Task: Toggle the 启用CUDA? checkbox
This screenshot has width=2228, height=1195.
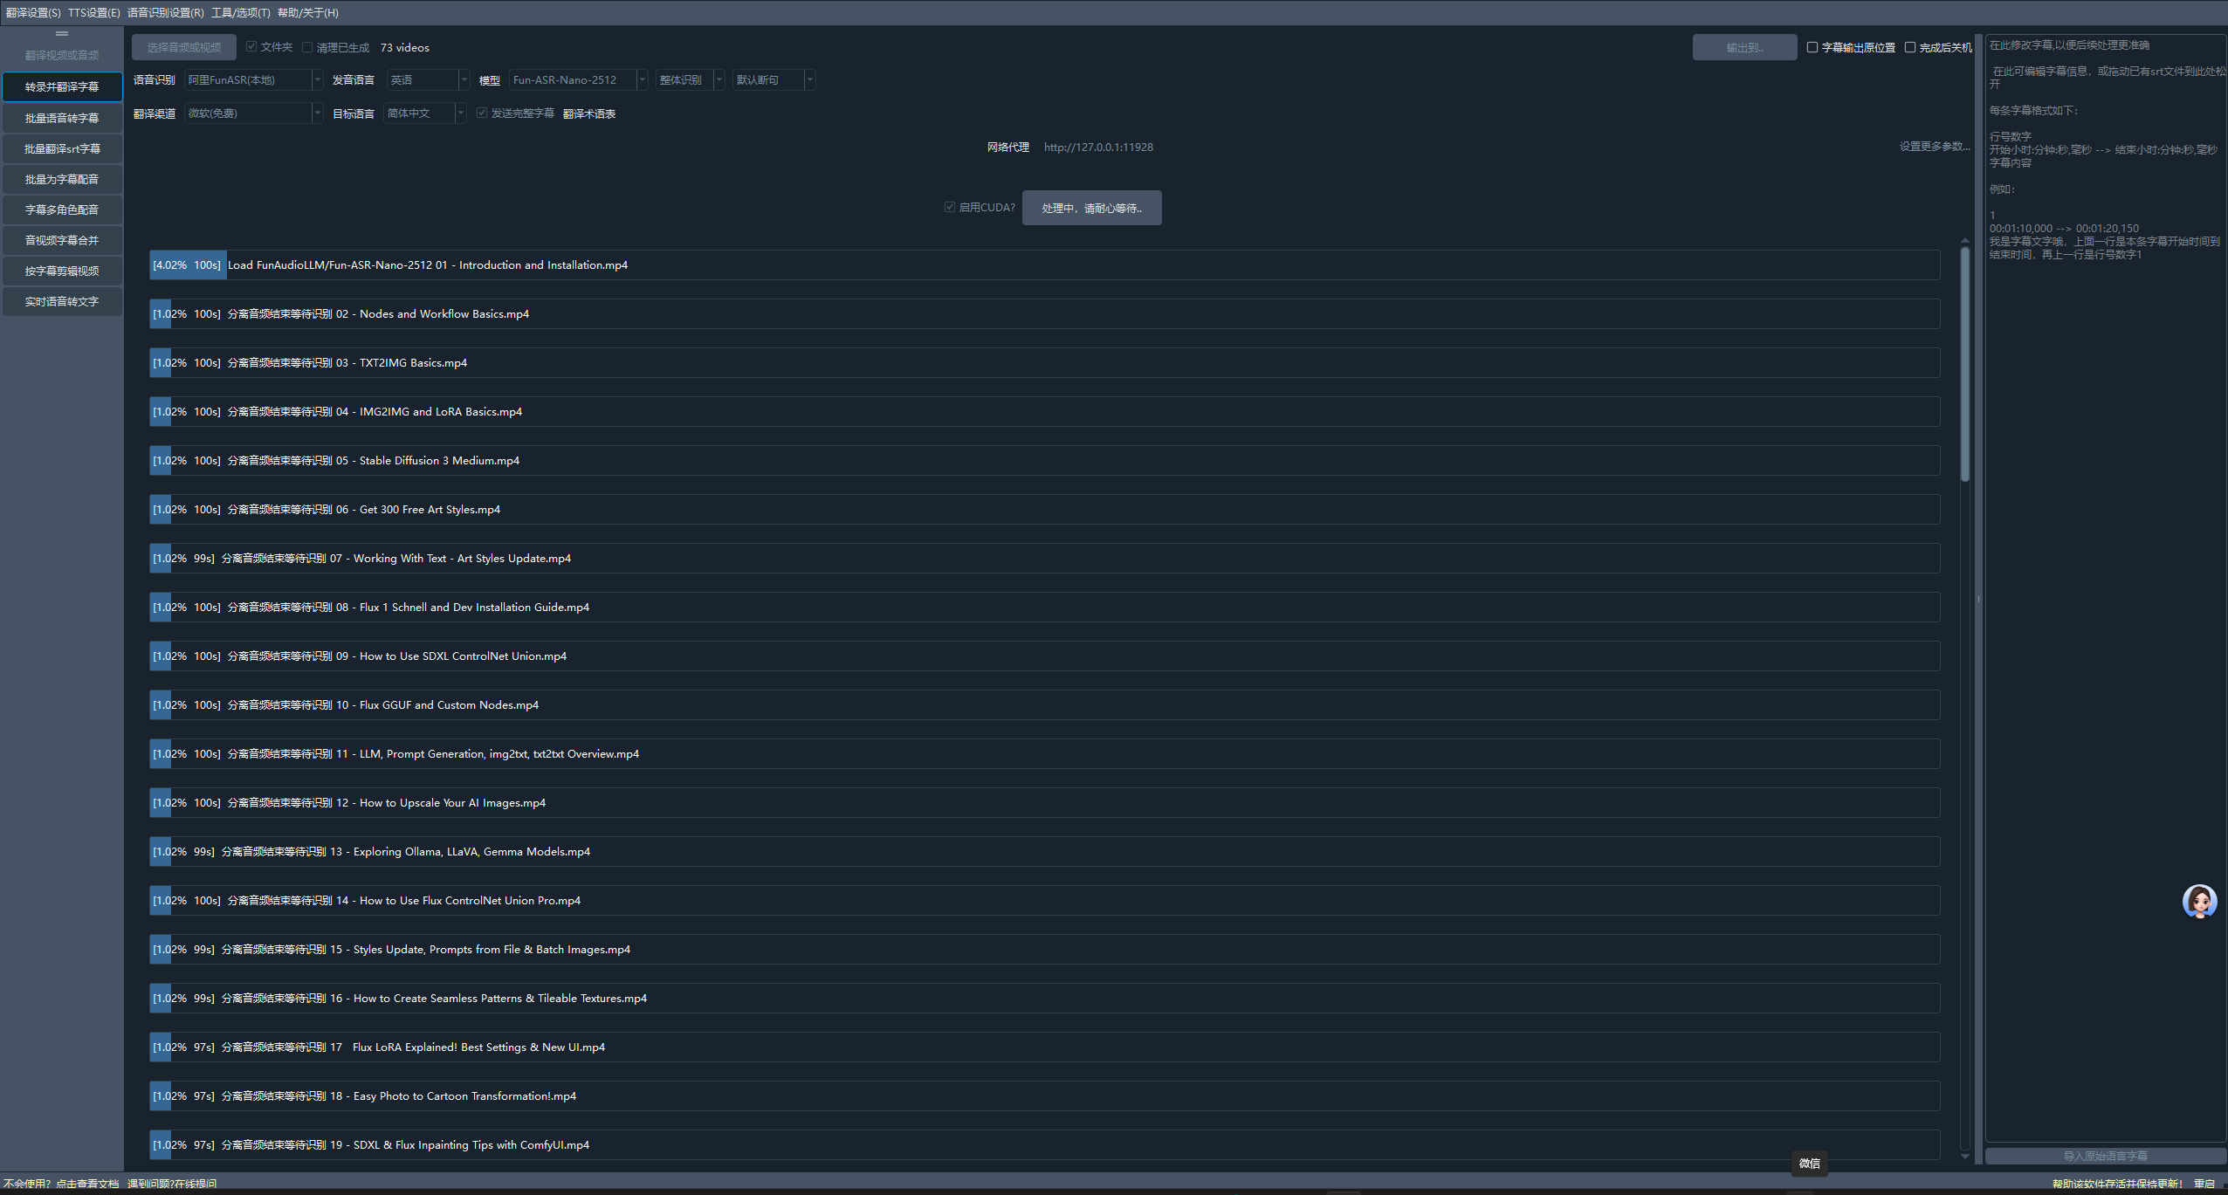Action: coord(950,207)
